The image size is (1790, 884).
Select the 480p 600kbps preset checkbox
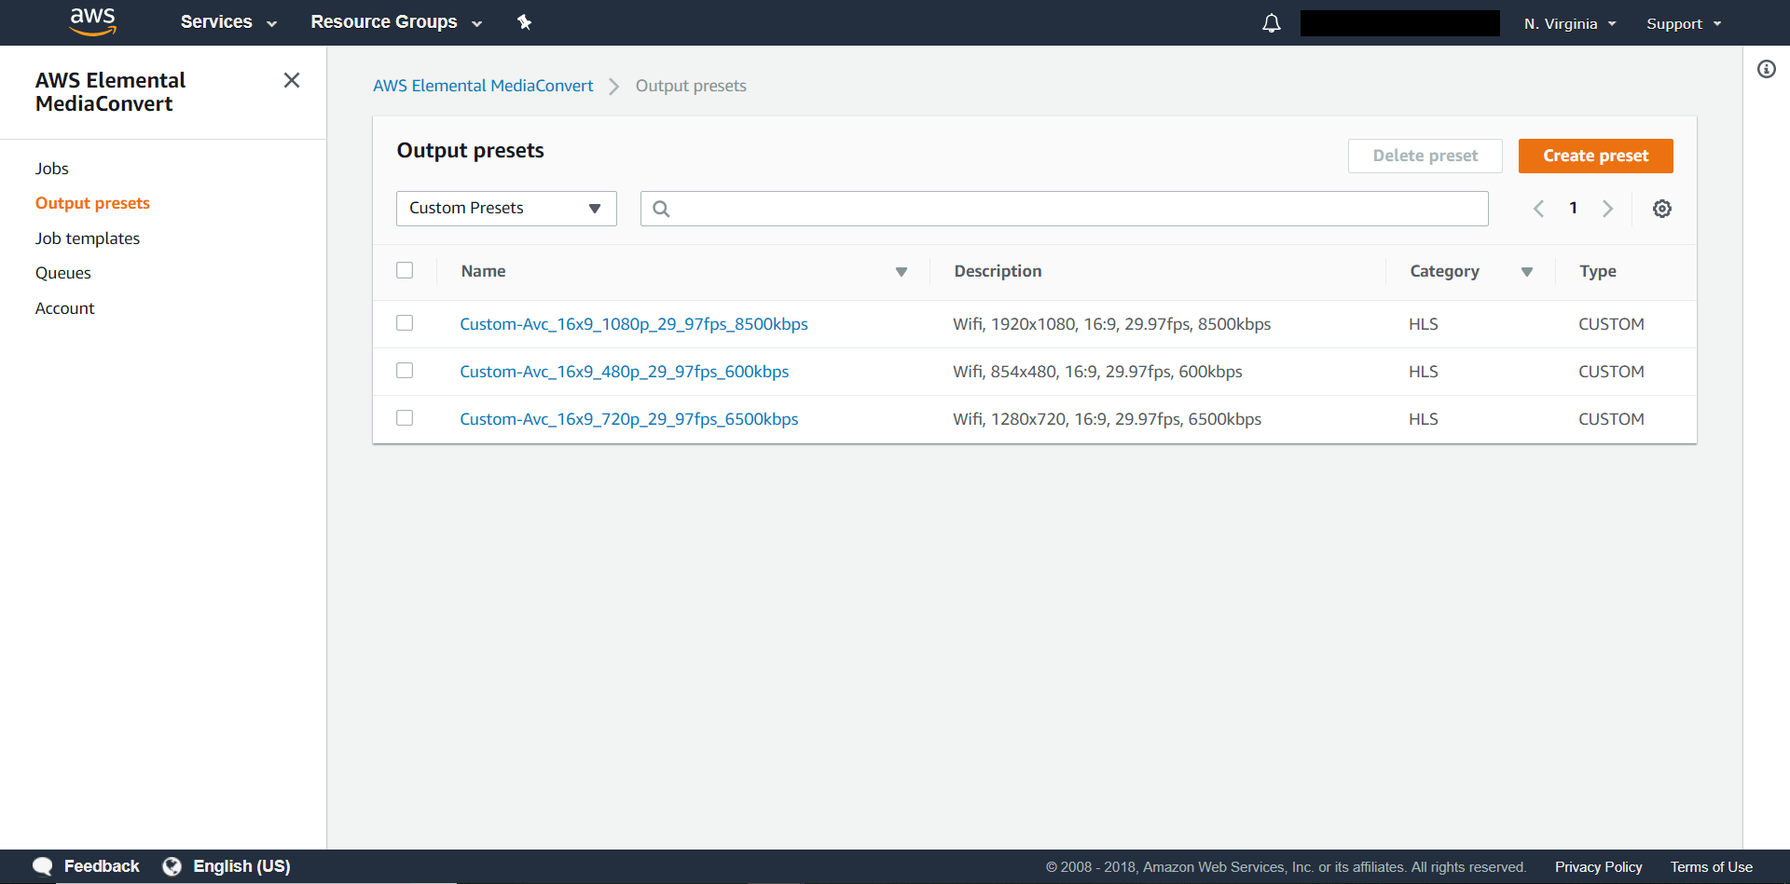(405, 370)
